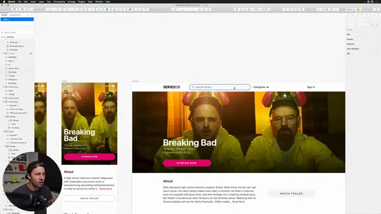Screen dimensions: 381x214
Task: Expand the Shadows section in inspector
Action: 363,44
